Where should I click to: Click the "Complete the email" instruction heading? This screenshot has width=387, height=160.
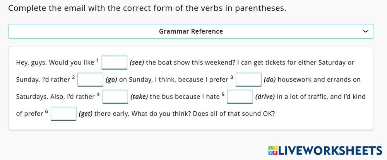[x=147, y=8]
